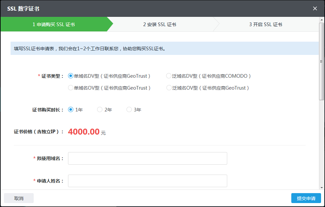The image size is (325, 207).
Task: Click the scrollbar track below the thumb
Action: pos(321,139)
